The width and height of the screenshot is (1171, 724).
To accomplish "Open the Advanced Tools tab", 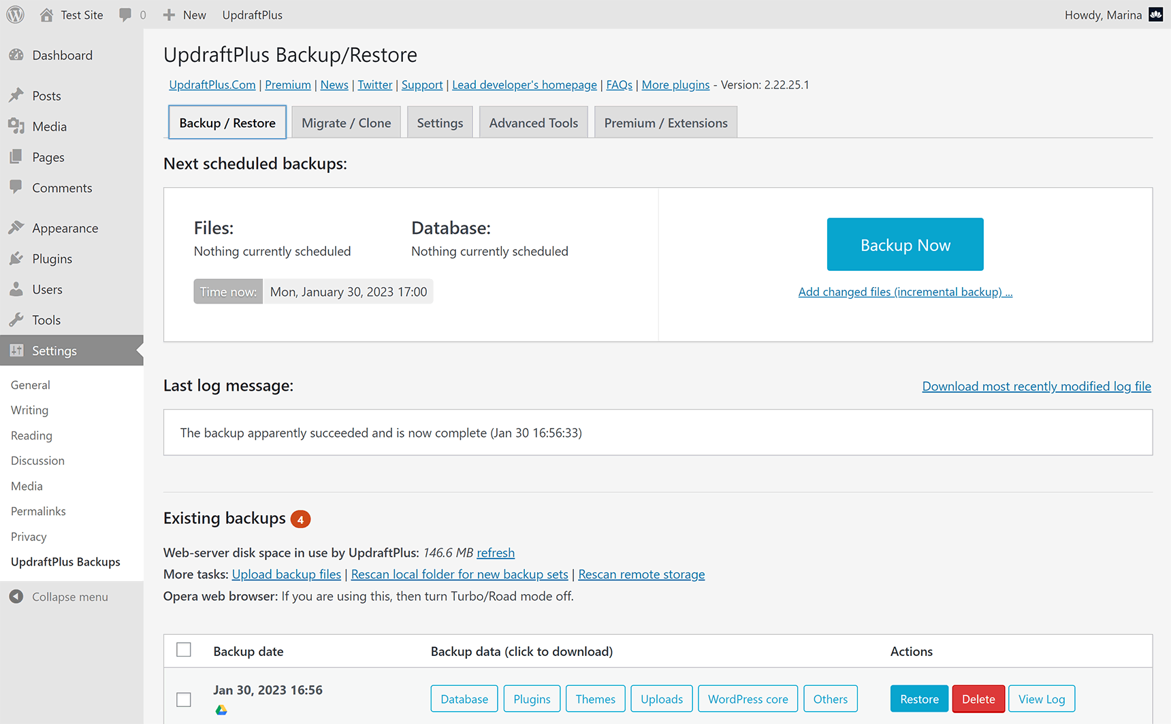I will click(534, 122).
